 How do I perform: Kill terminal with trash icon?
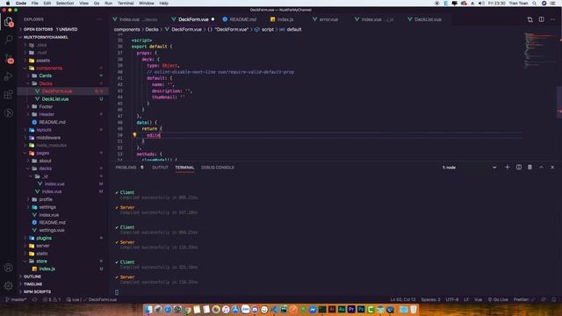[530, 167]
